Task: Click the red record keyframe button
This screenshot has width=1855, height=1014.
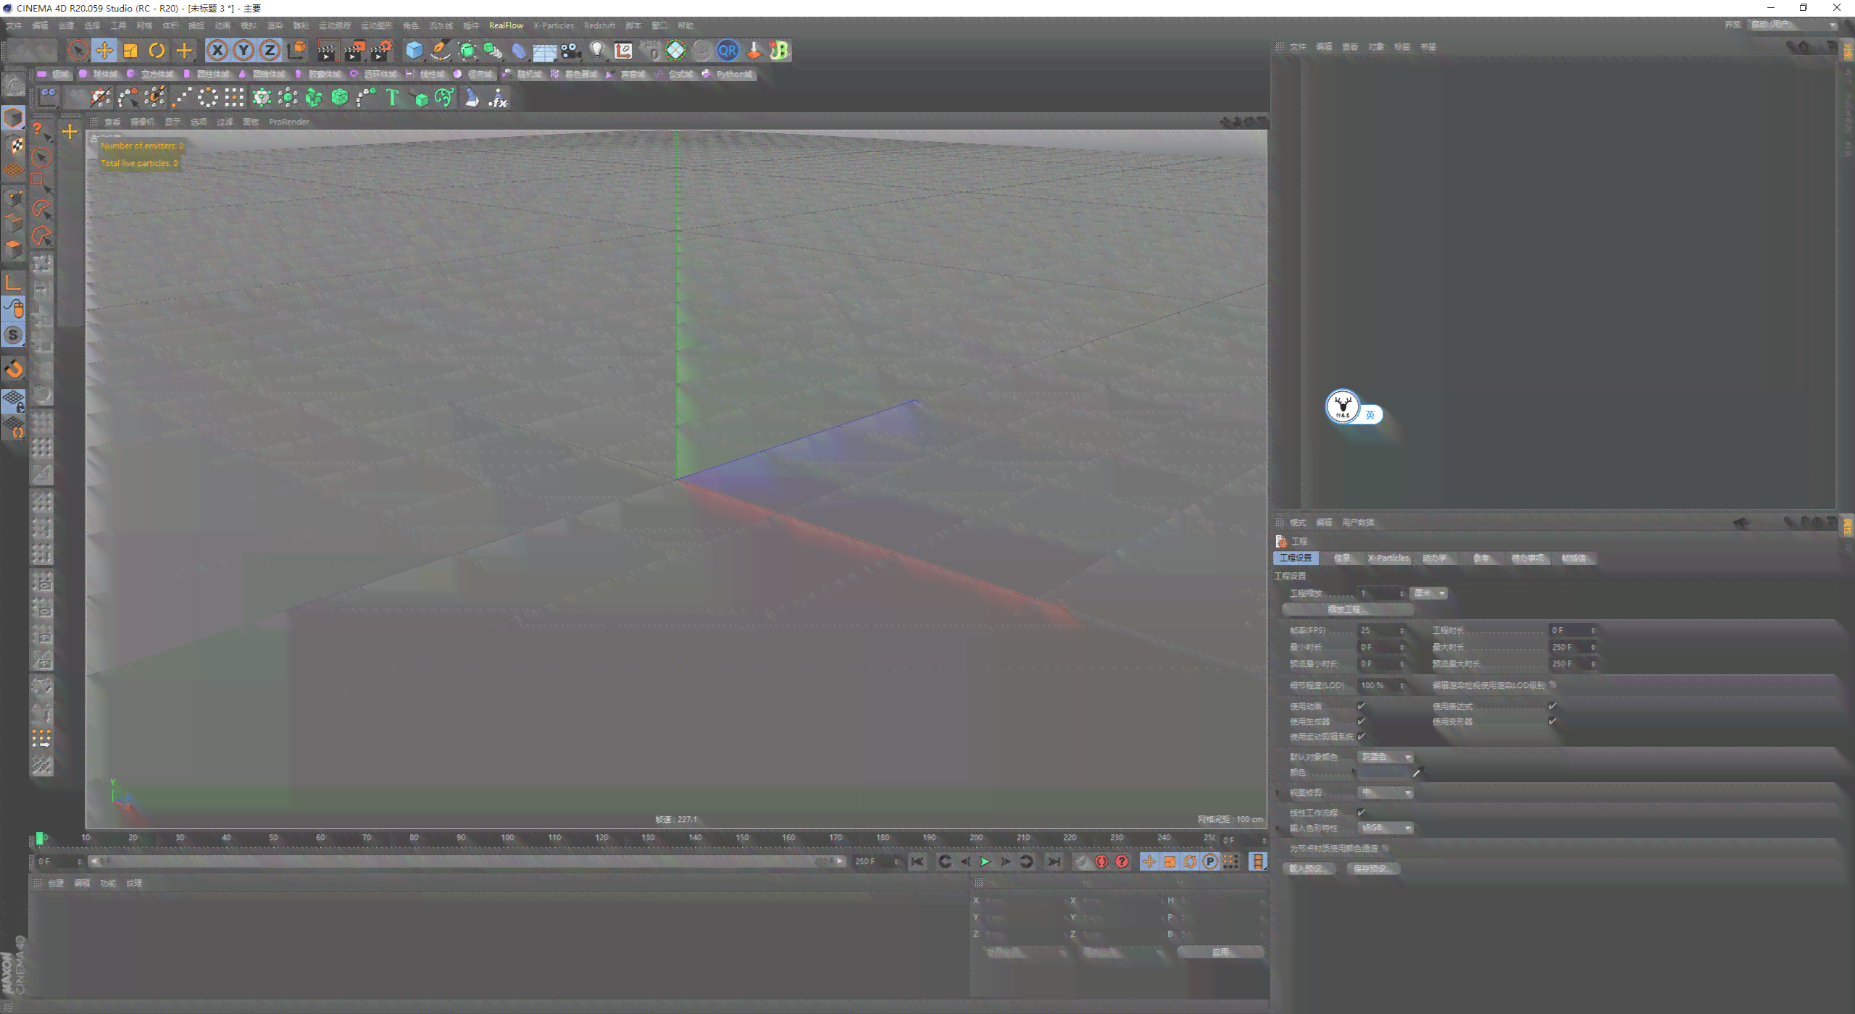Action: [x=1101, y=862]
